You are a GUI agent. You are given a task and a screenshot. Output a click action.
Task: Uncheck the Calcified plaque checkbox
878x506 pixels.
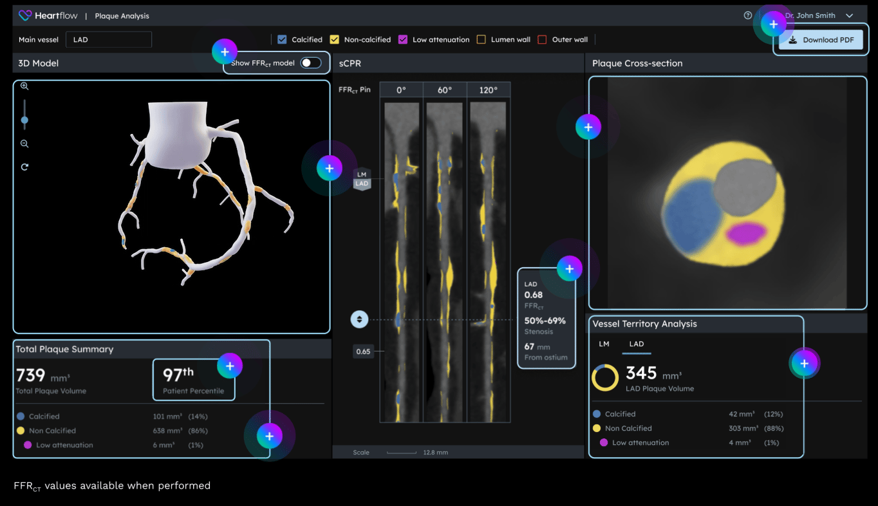(x=282, y=40)
